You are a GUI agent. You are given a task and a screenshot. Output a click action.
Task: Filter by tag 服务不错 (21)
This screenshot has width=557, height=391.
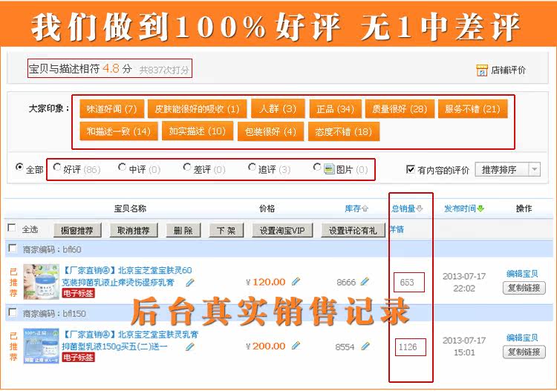[473, 108]
